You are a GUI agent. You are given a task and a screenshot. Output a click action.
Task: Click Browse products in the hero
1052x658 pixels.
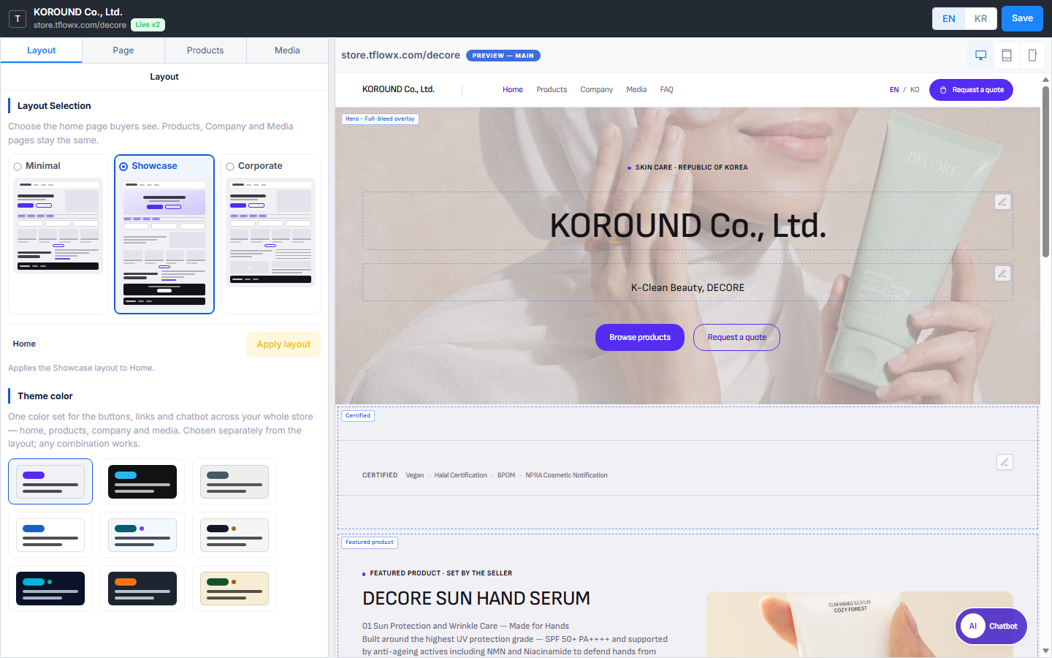click(640, 337)
